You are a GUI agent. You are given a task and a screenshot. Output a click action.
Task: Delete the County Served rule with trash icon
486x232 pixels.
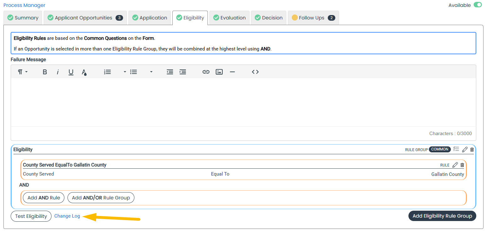[x=462, y=165]
